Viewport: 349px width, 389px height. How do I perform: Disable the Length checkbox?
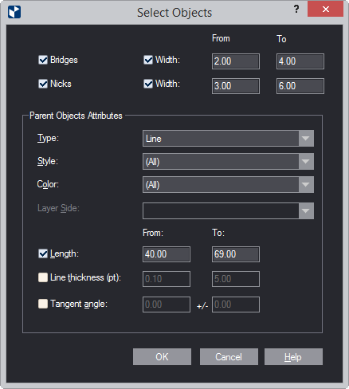[43, 253]
